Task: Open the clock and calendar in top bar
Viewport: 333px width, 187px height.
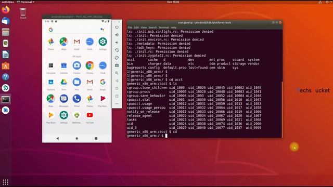Action: tap(173, 2)
